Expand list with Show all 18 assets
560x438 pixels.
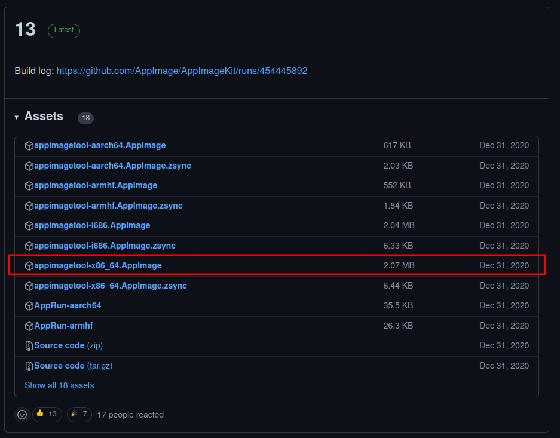59,385
